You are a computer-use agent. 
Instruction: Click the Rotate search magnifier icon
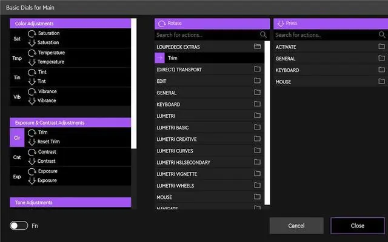coord(263,35)
